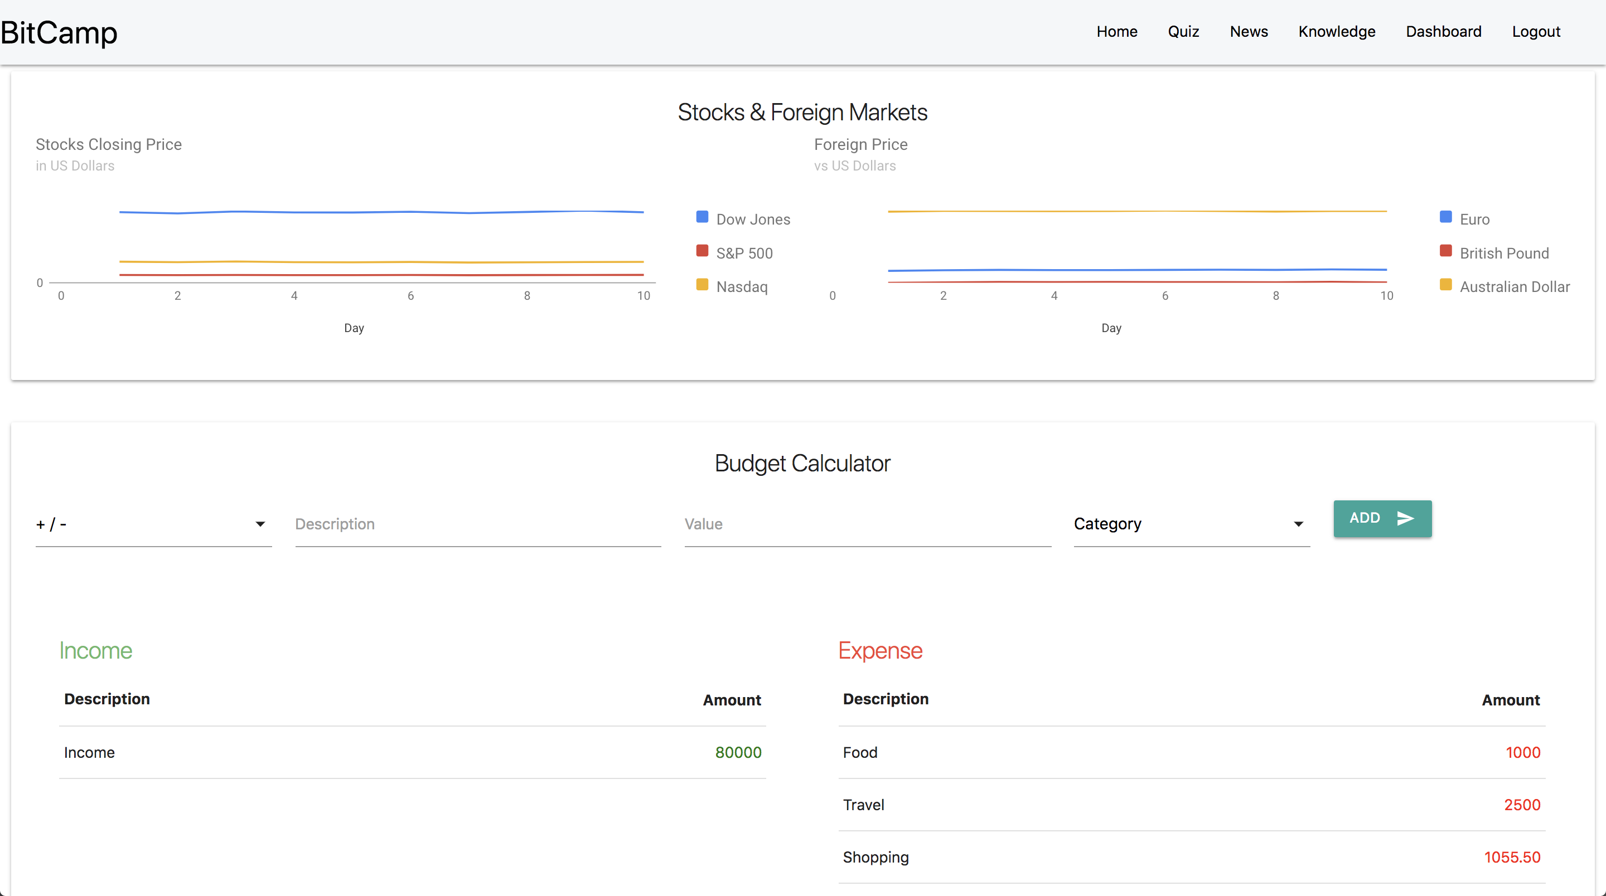Viewport: 1606px width, 896px height.
Task: Click the Nasdaq legend swatch
Action: tap(702, 285)
